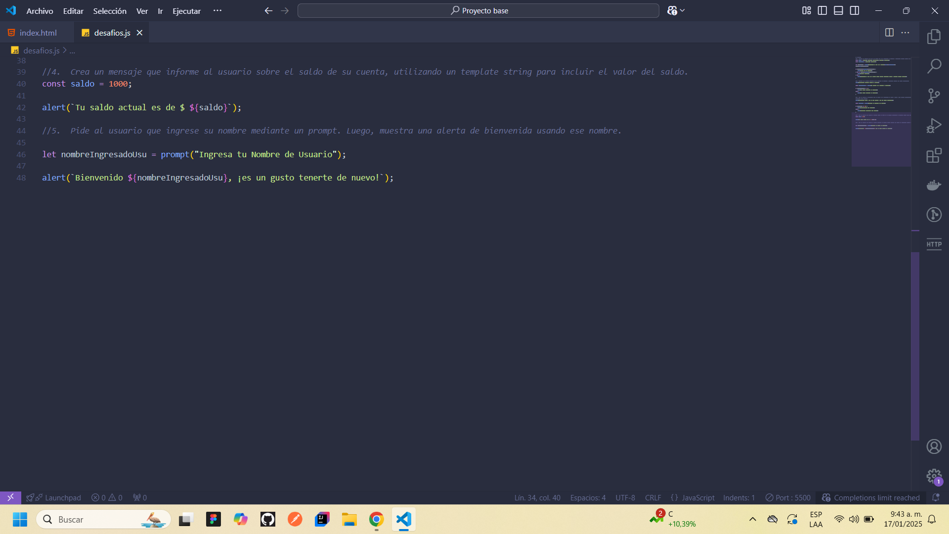This screenshot has width=949, height=534.
Task: Open the Selección menu
Action: click(110, 11)
